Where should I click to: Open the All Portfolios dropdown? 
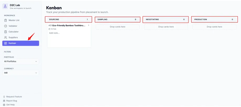click(21, 61)
